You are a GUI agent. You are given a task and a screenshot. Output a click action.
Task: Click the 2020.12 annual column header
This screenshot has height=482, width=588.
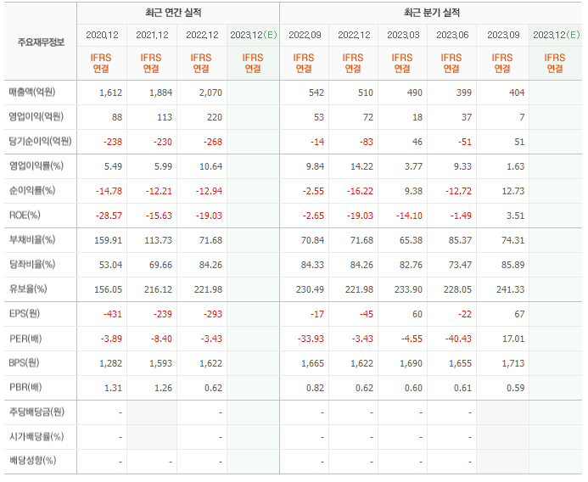(x=102, y=36)
